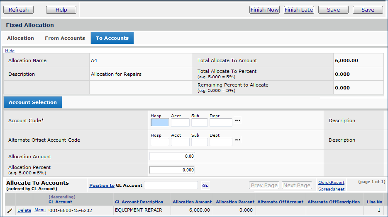Focus the Allocation Amount input field
This screenshot has width=388, height=217.
click(172, 156)
